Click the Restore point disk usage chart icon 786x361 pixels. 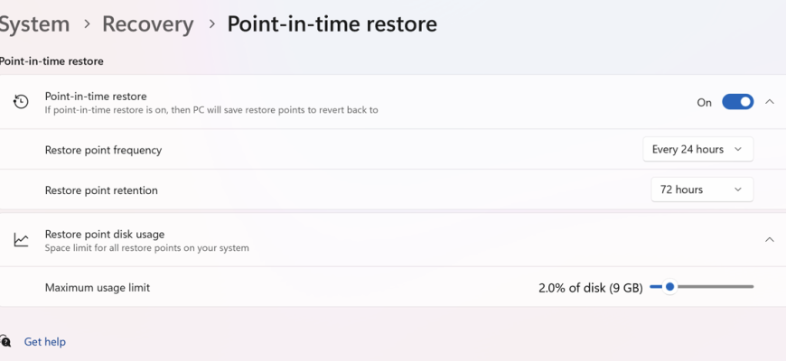point(21,240)
